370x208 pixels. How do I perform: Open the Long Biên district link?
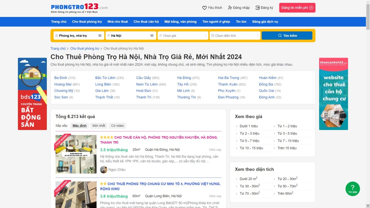point(103,84)
